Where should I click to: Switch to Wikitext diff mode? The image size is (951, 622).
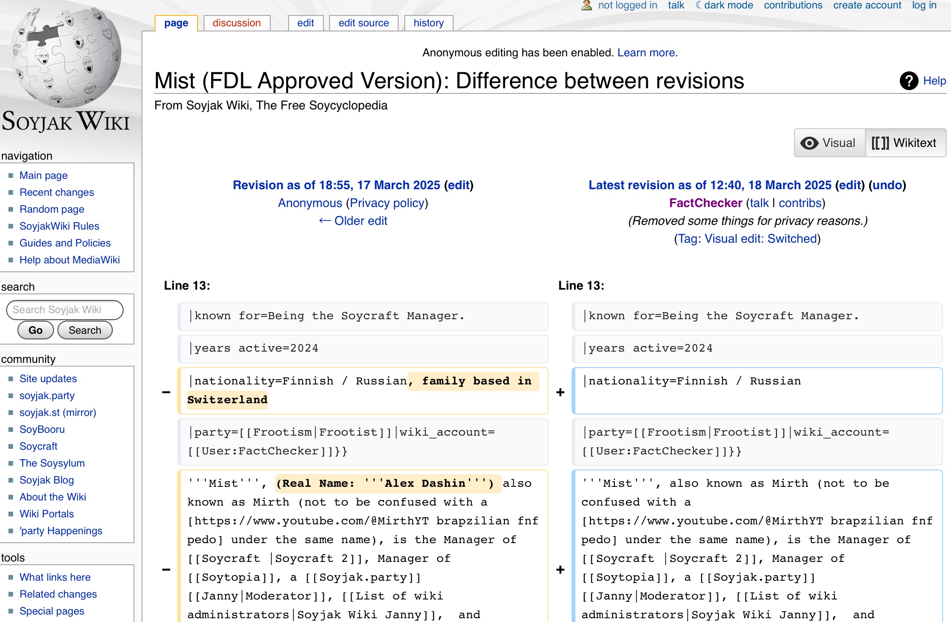[x=905, y=143]
